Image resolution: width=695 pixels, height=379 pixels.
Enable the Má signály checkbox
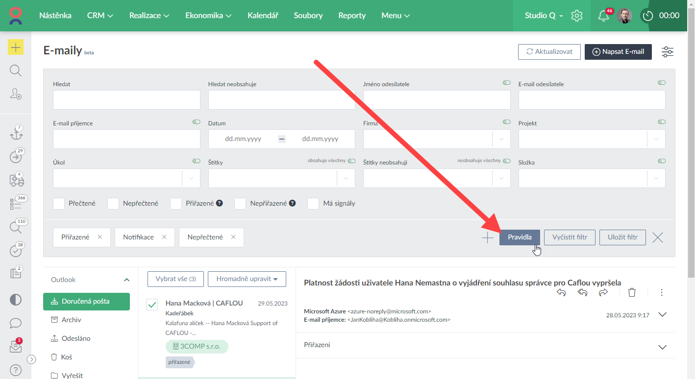313,203
